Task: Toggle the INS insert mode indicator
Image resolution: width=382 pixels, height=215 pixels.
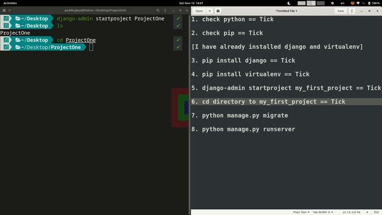Action: (x=376, y=213)
